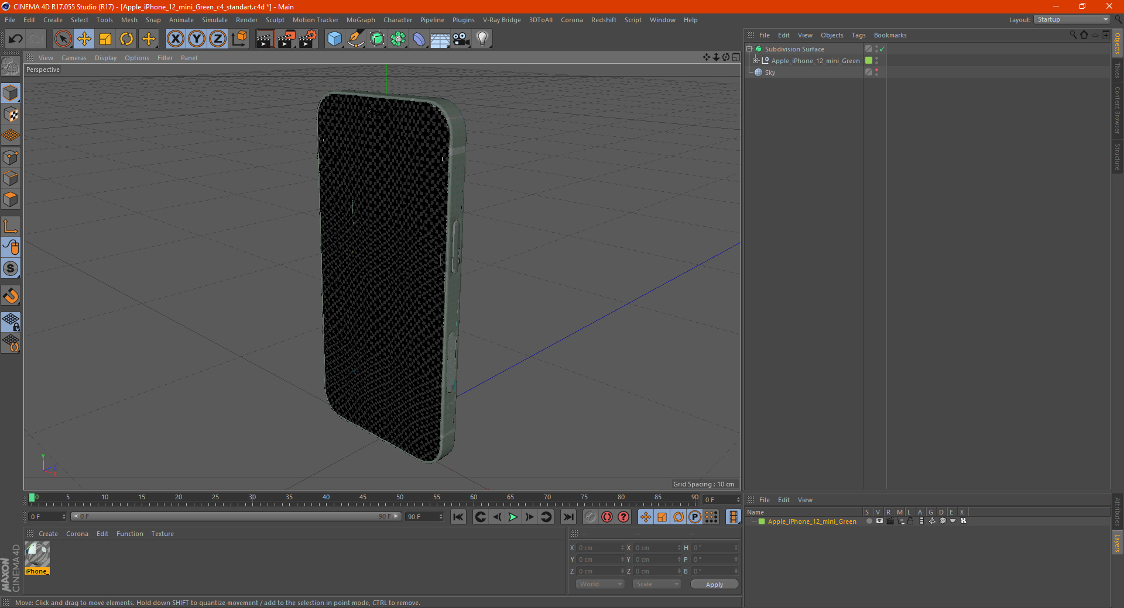
Task: Adjust X position field stepper
Action: 622,548
